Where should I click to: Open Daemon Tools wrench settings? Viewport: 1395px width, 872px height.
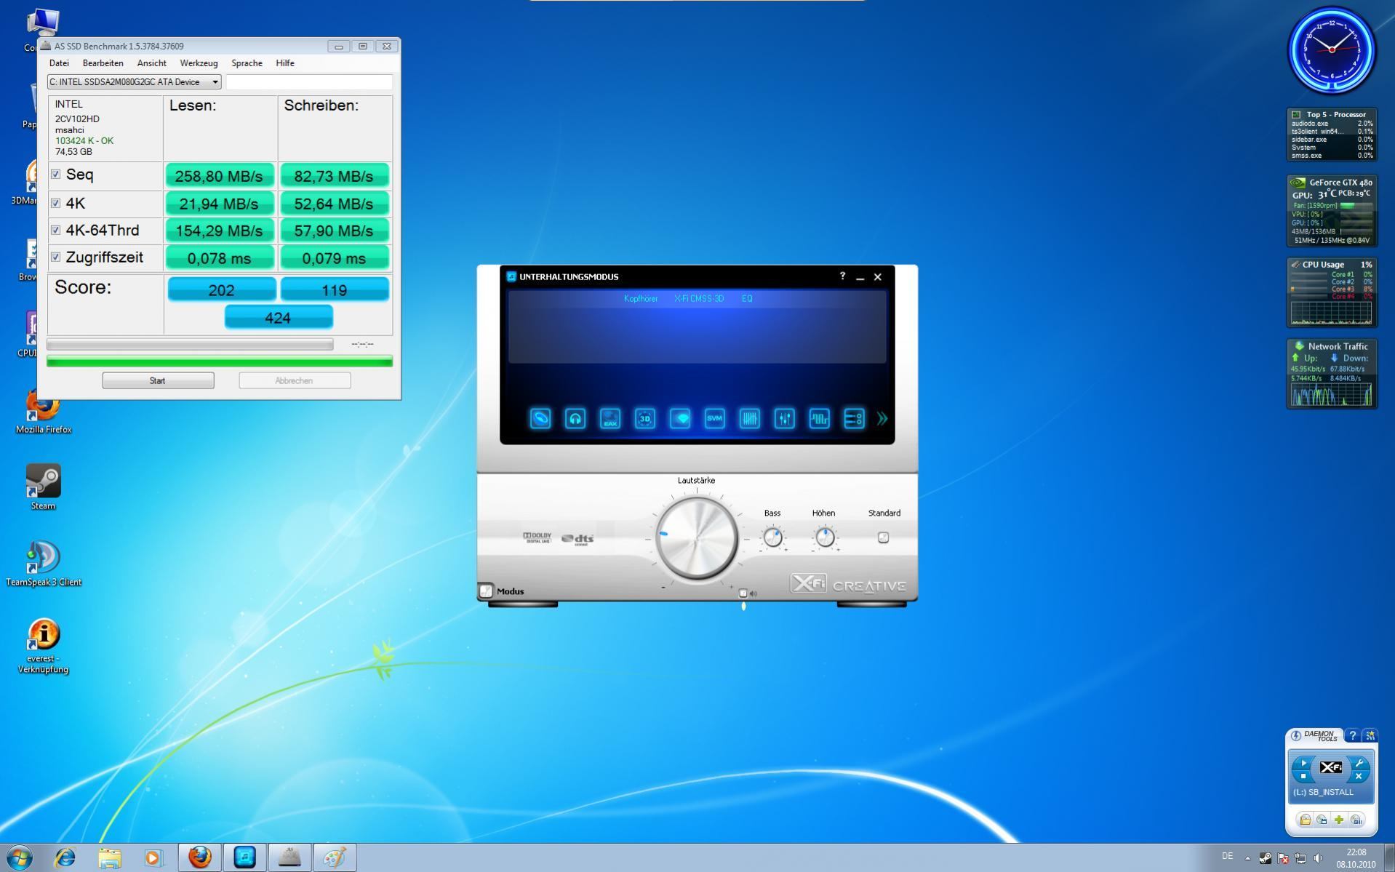(1359, 764)
